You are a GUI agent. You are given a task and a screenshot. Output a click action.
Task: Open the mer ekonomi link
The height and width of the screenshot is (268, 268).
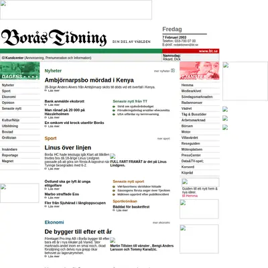pyautogui.click(x=161, y=222)
